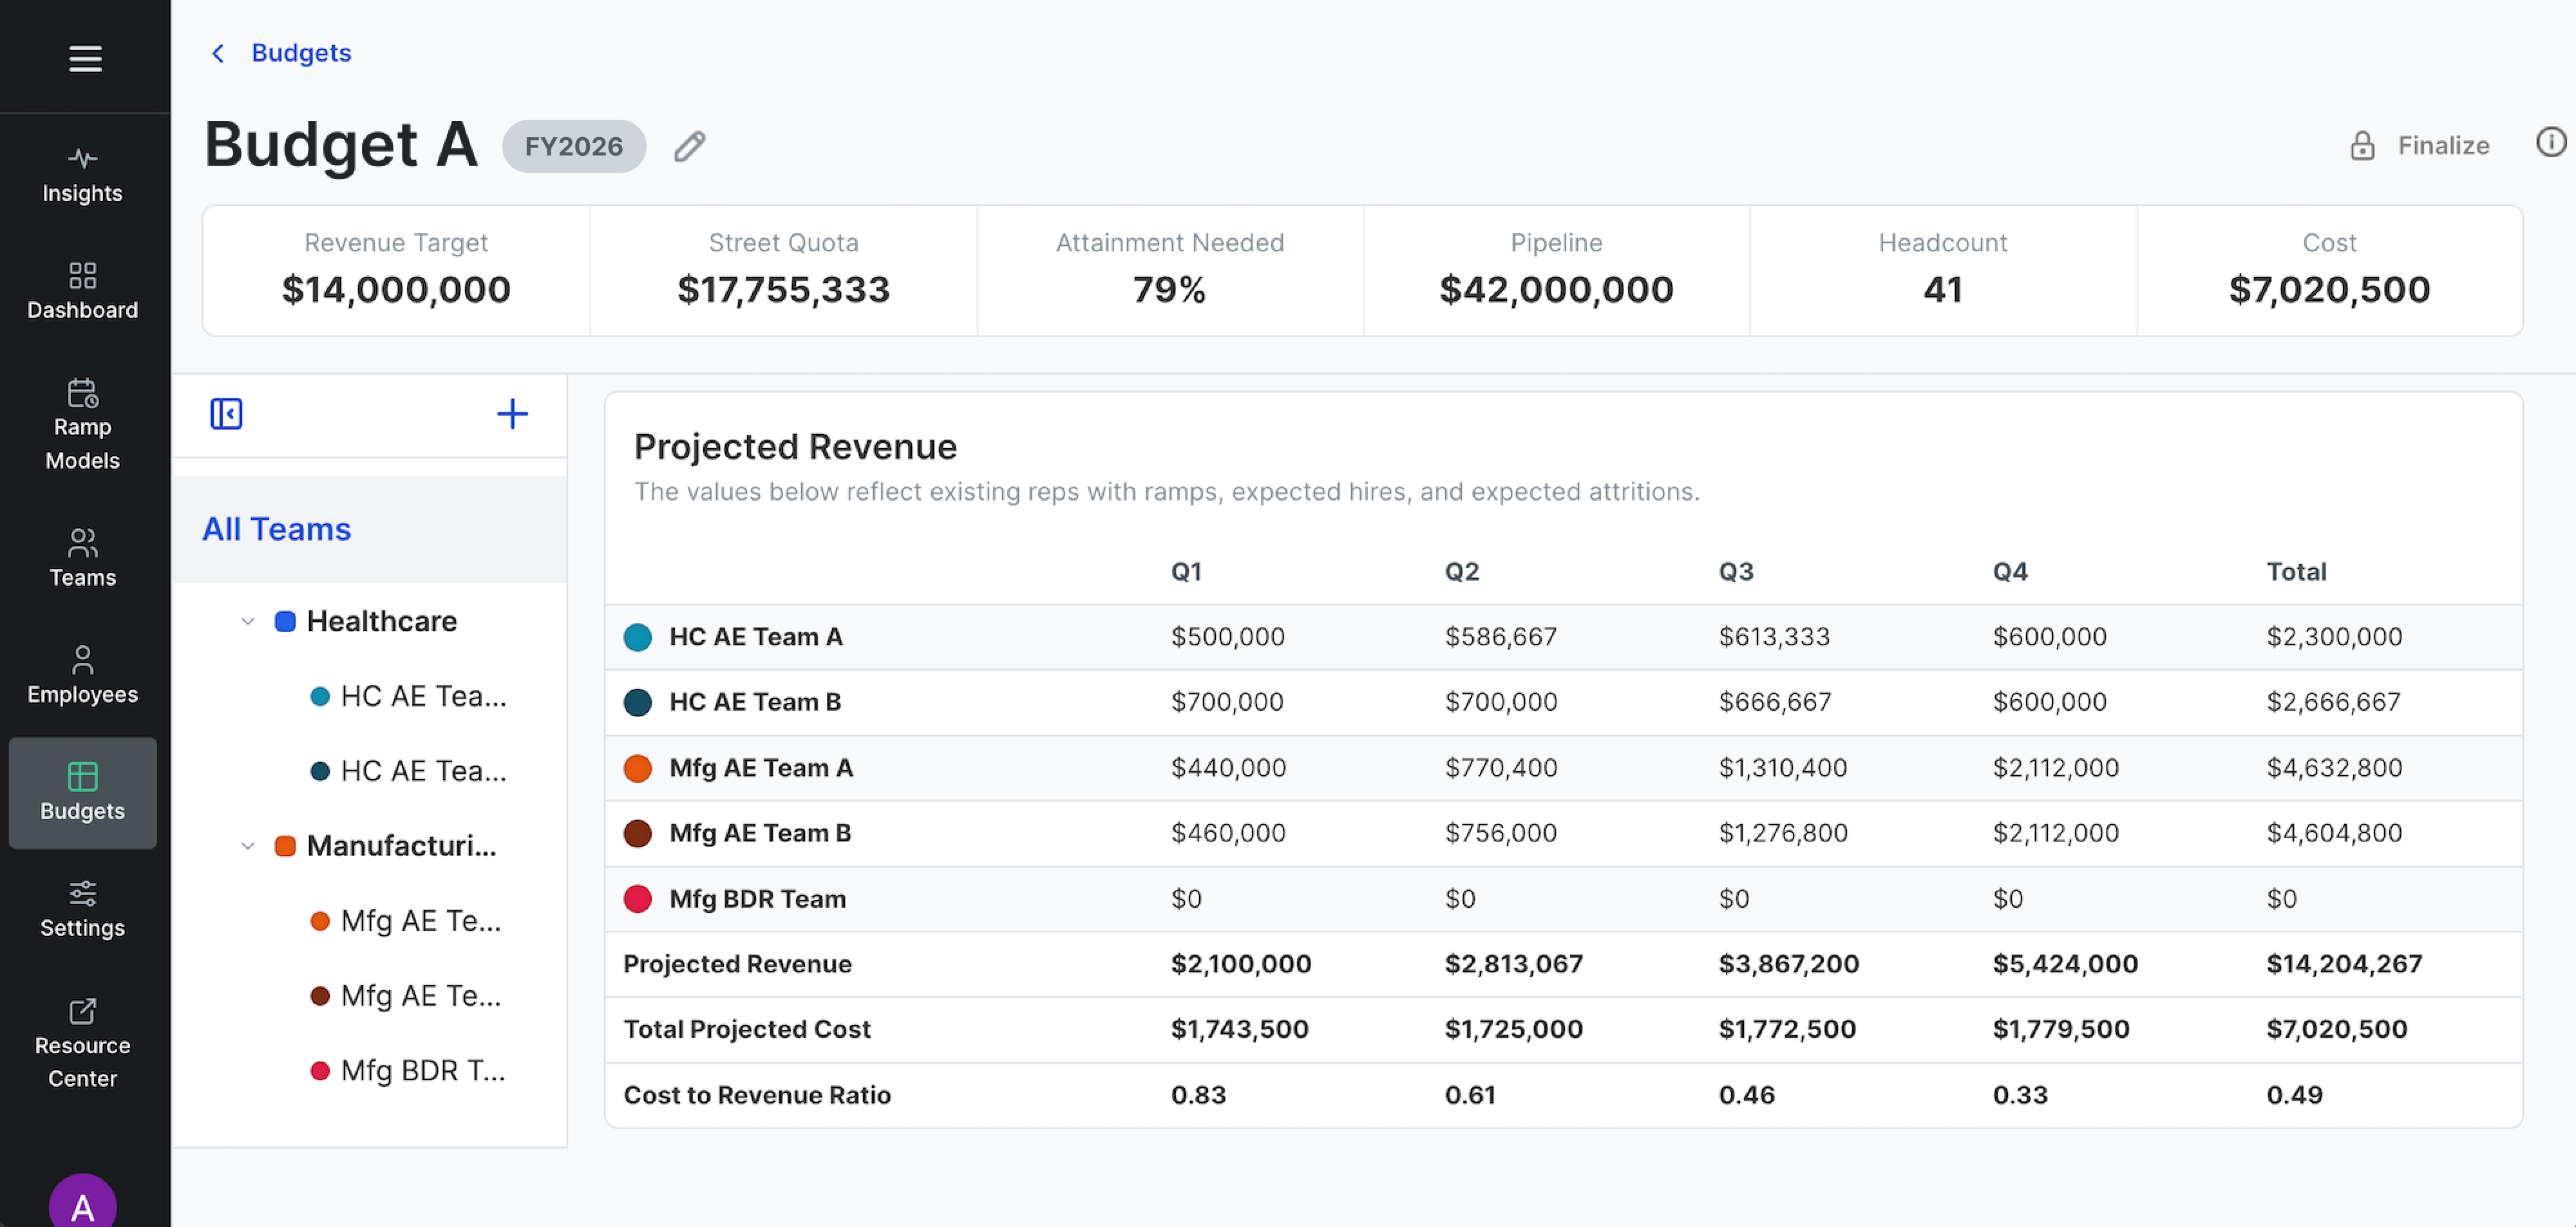Open Resource Center external link
Screen dimensions: 2576x1227
click(x=82, y=1043)
